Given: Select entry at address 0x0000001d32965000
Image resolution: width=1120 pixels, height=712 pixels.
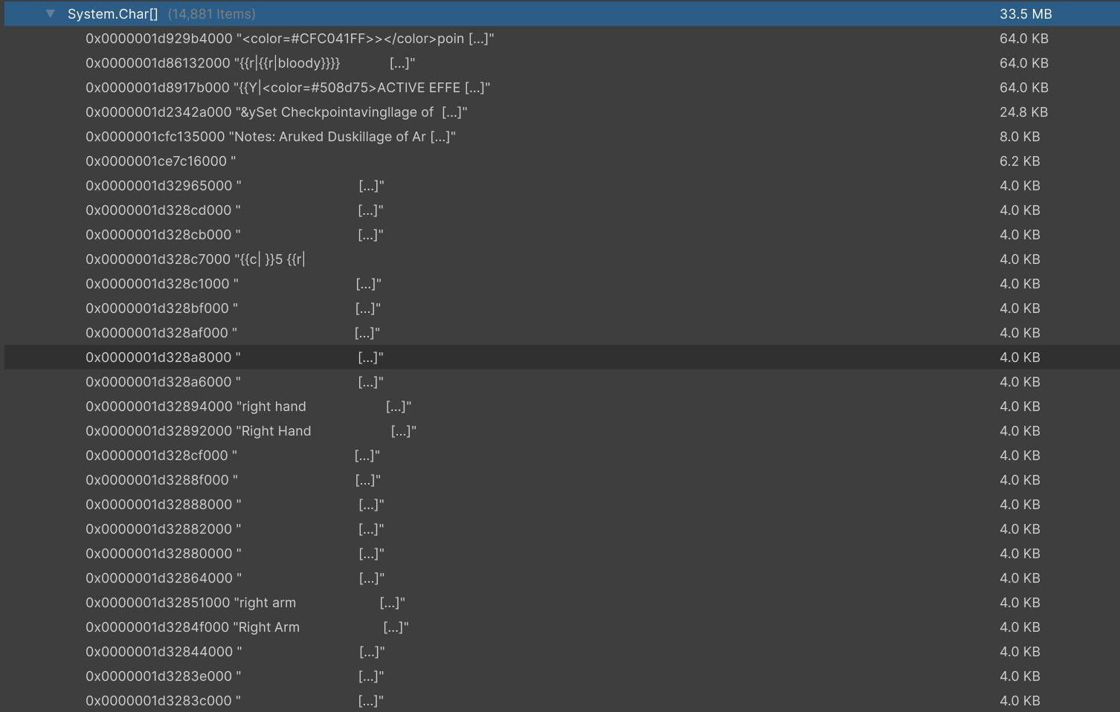Looking at the screenshot, I should click(162, 186).
